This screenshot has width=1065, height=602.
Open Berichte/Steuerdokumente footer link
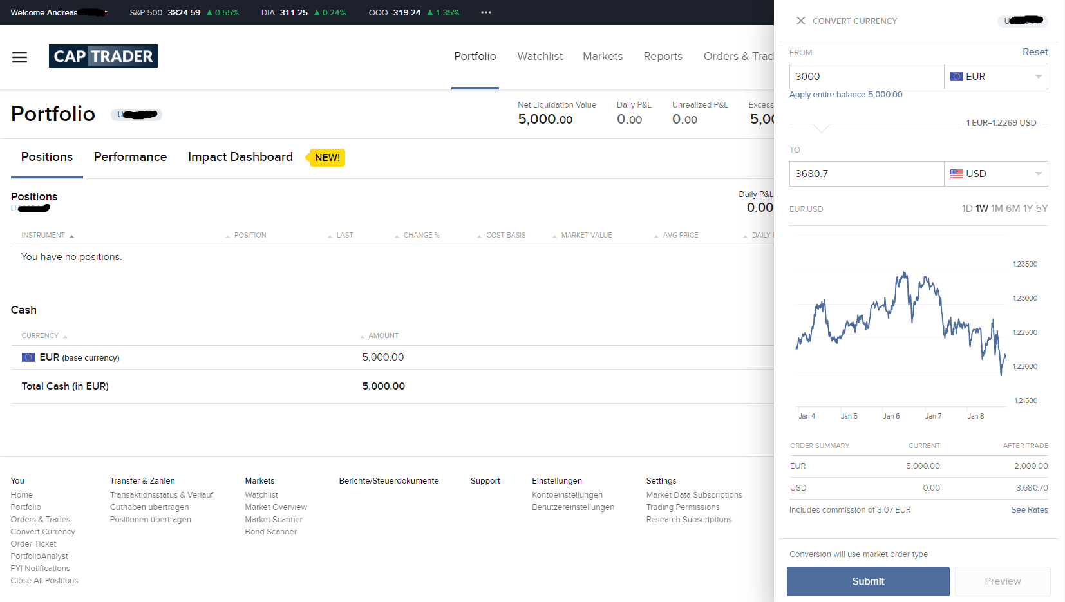389,481
